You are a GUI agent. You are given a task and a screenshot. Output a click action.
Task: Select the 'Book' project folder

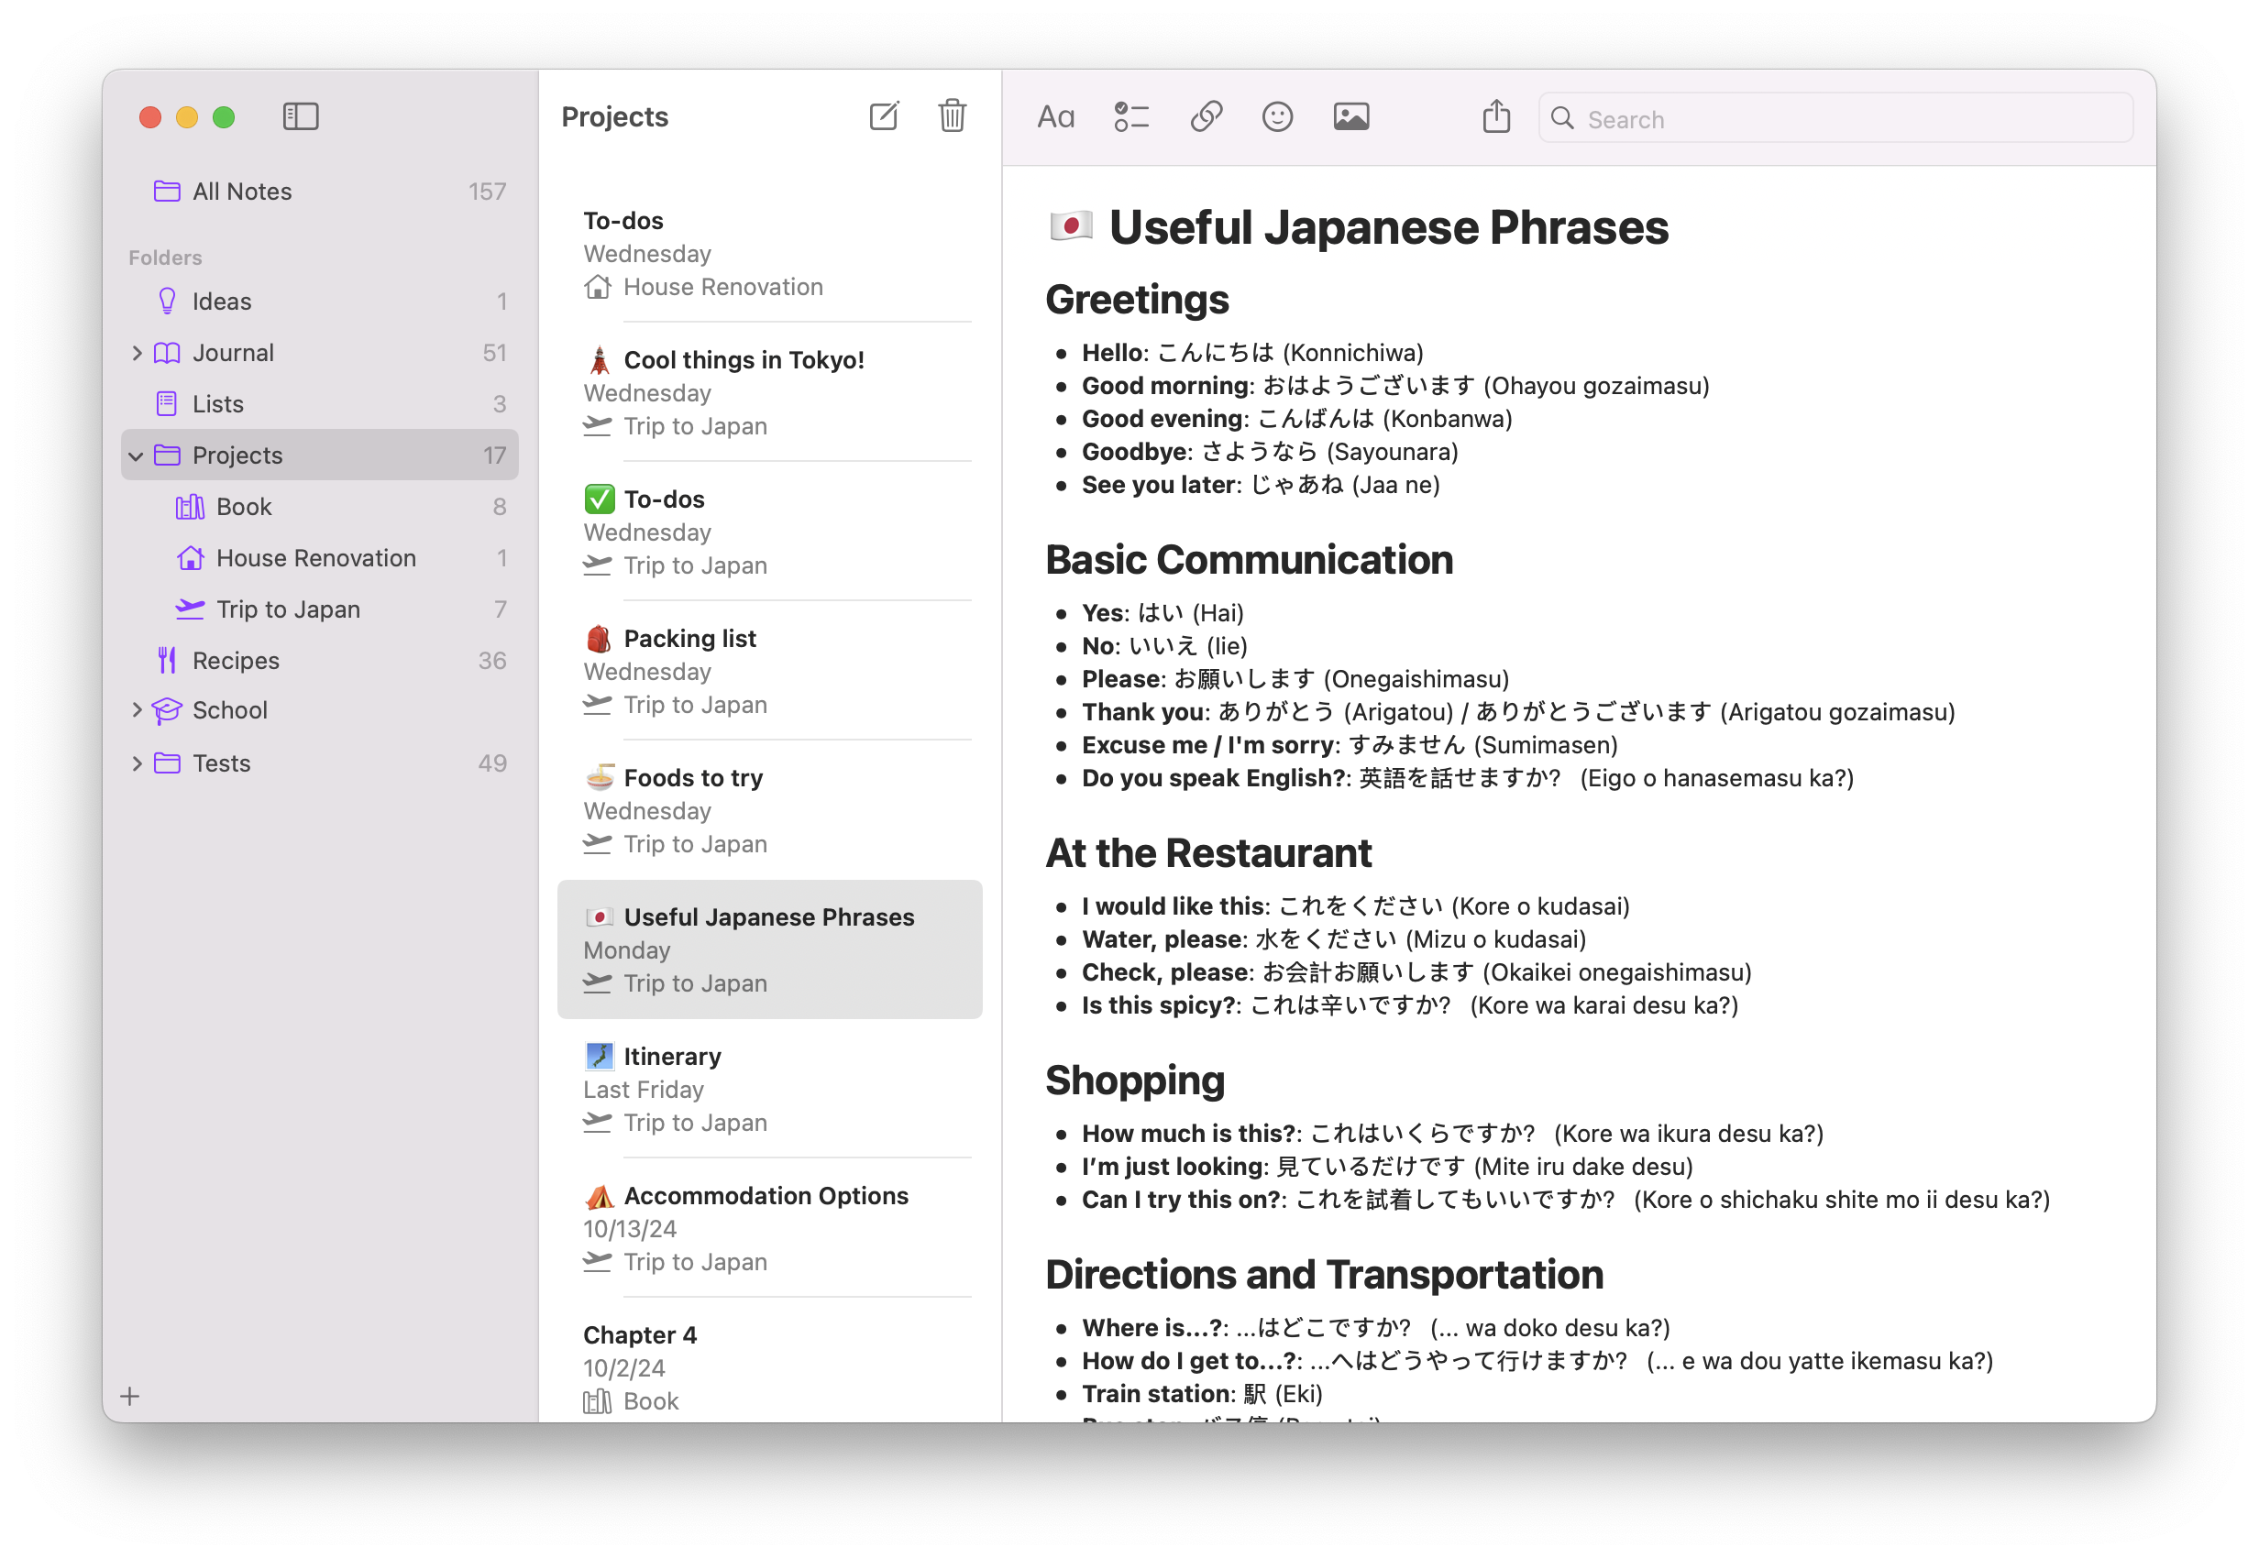[x=248, y=504]
